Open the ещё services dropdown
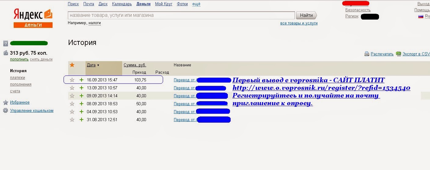 point(196,4)
